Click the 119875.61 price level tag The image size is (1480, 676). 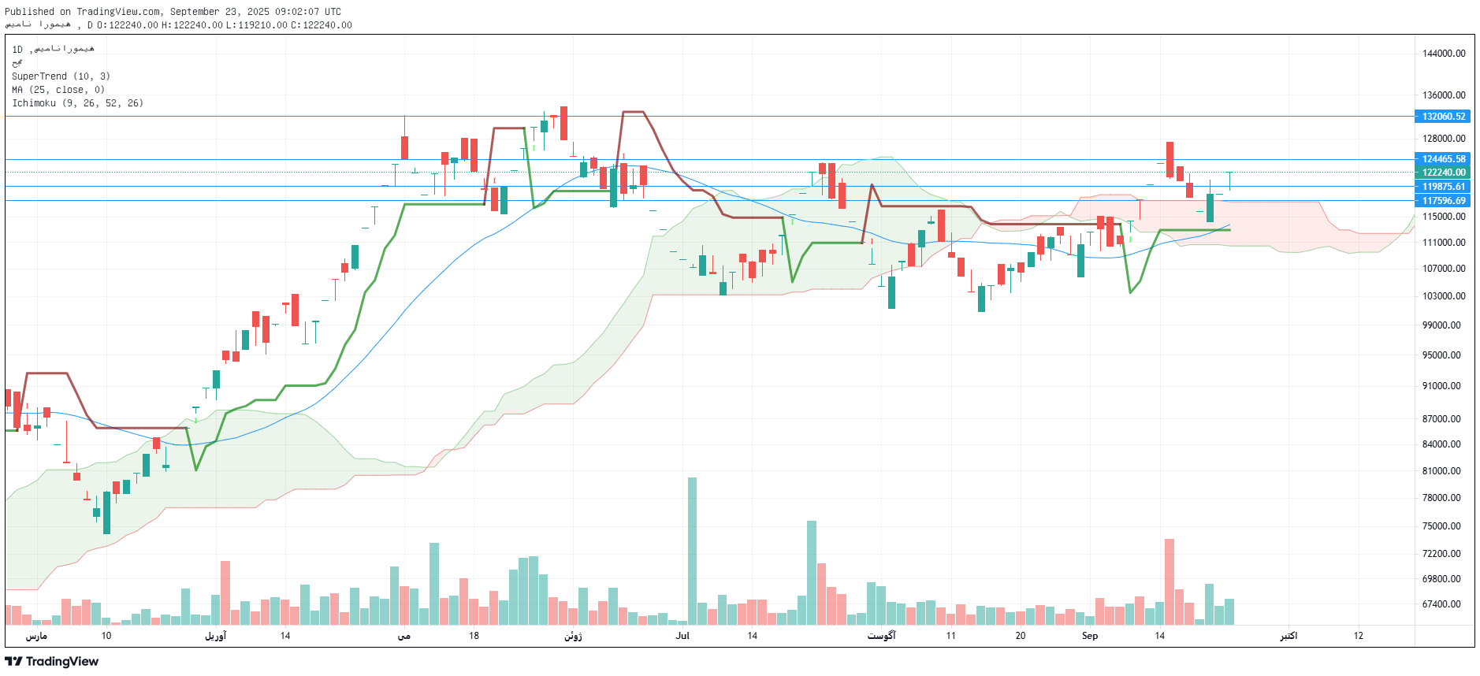coord(1443,187)
